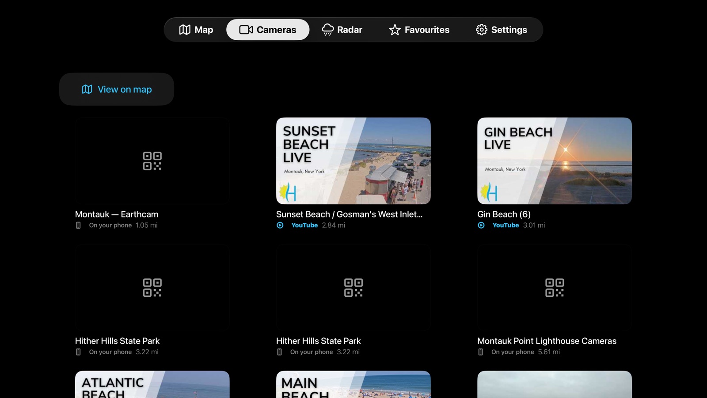Click the phone icon under Montauk Point Lighthouse
The width and height of the screenshot is (707, 398).
(x=480, y=352)
